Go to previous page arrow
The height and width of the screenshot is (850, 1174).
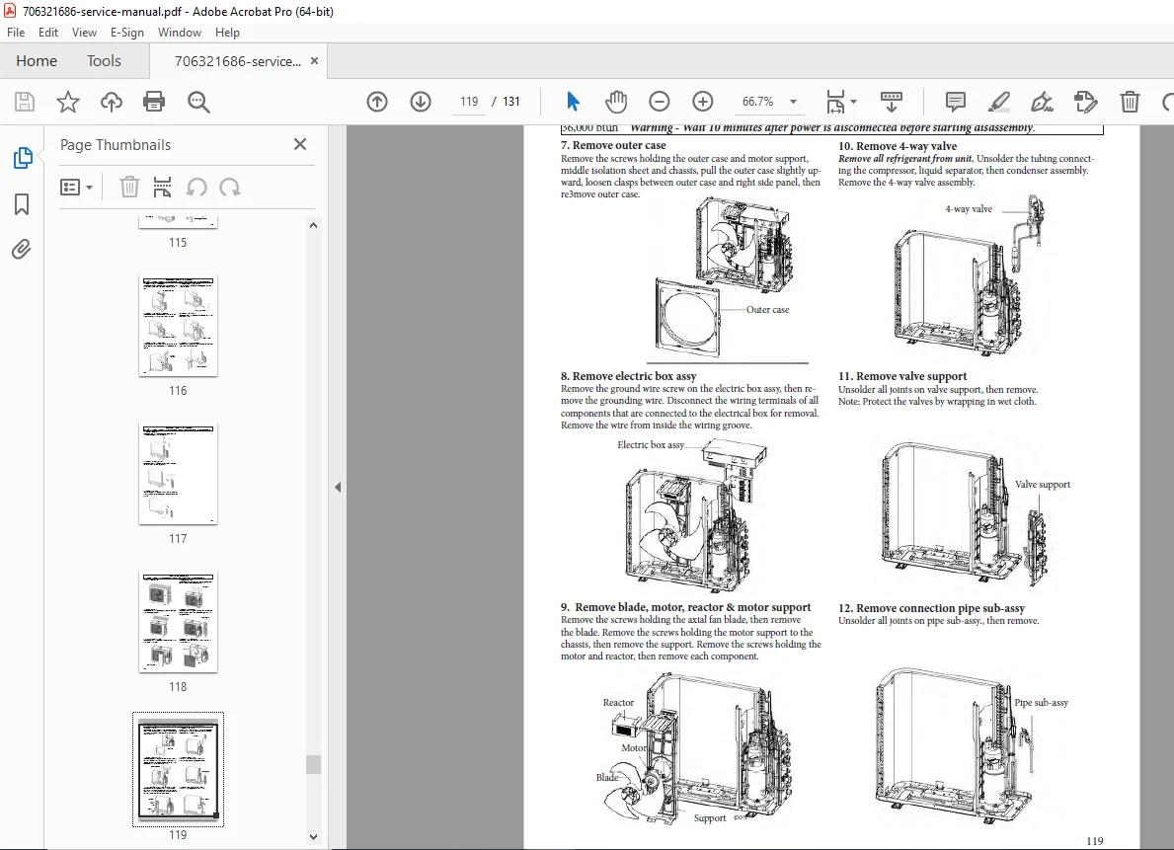pyautogui.click(x=377, y=101)
